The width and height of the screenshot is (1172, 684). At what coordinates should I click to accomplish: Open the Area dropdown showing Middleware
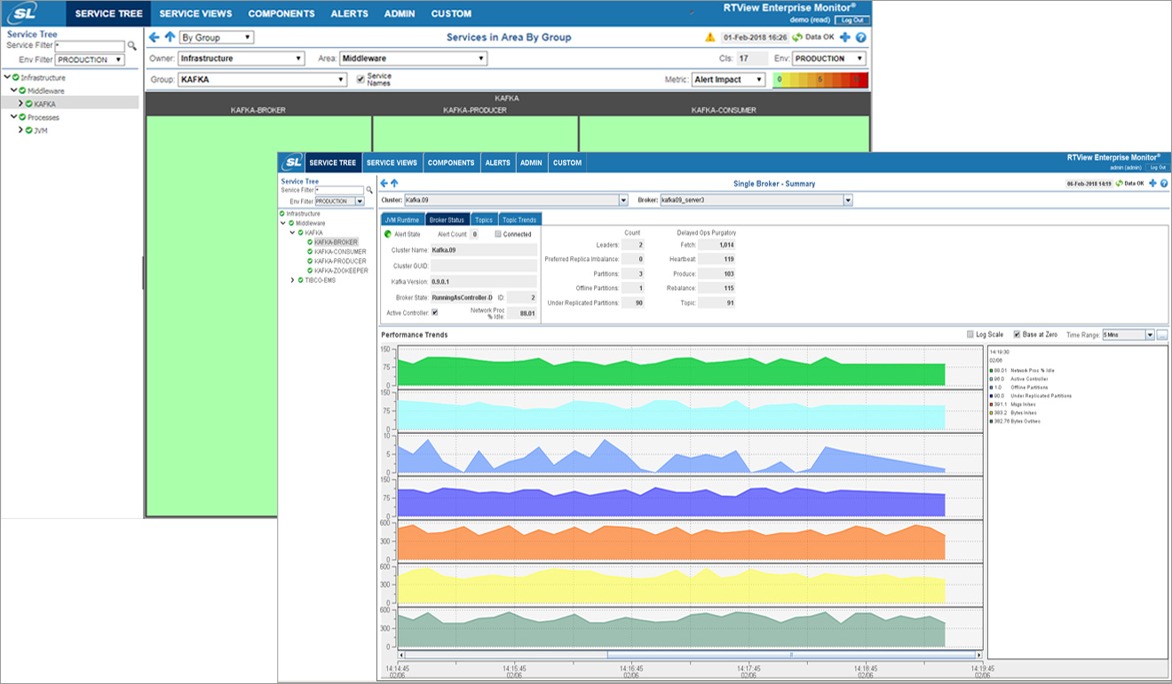pos(414,59)
